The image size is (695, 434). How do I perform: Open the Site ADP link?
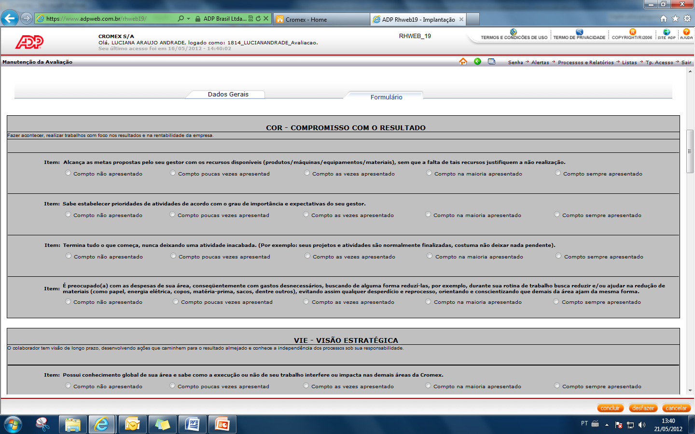pos(667,34)
